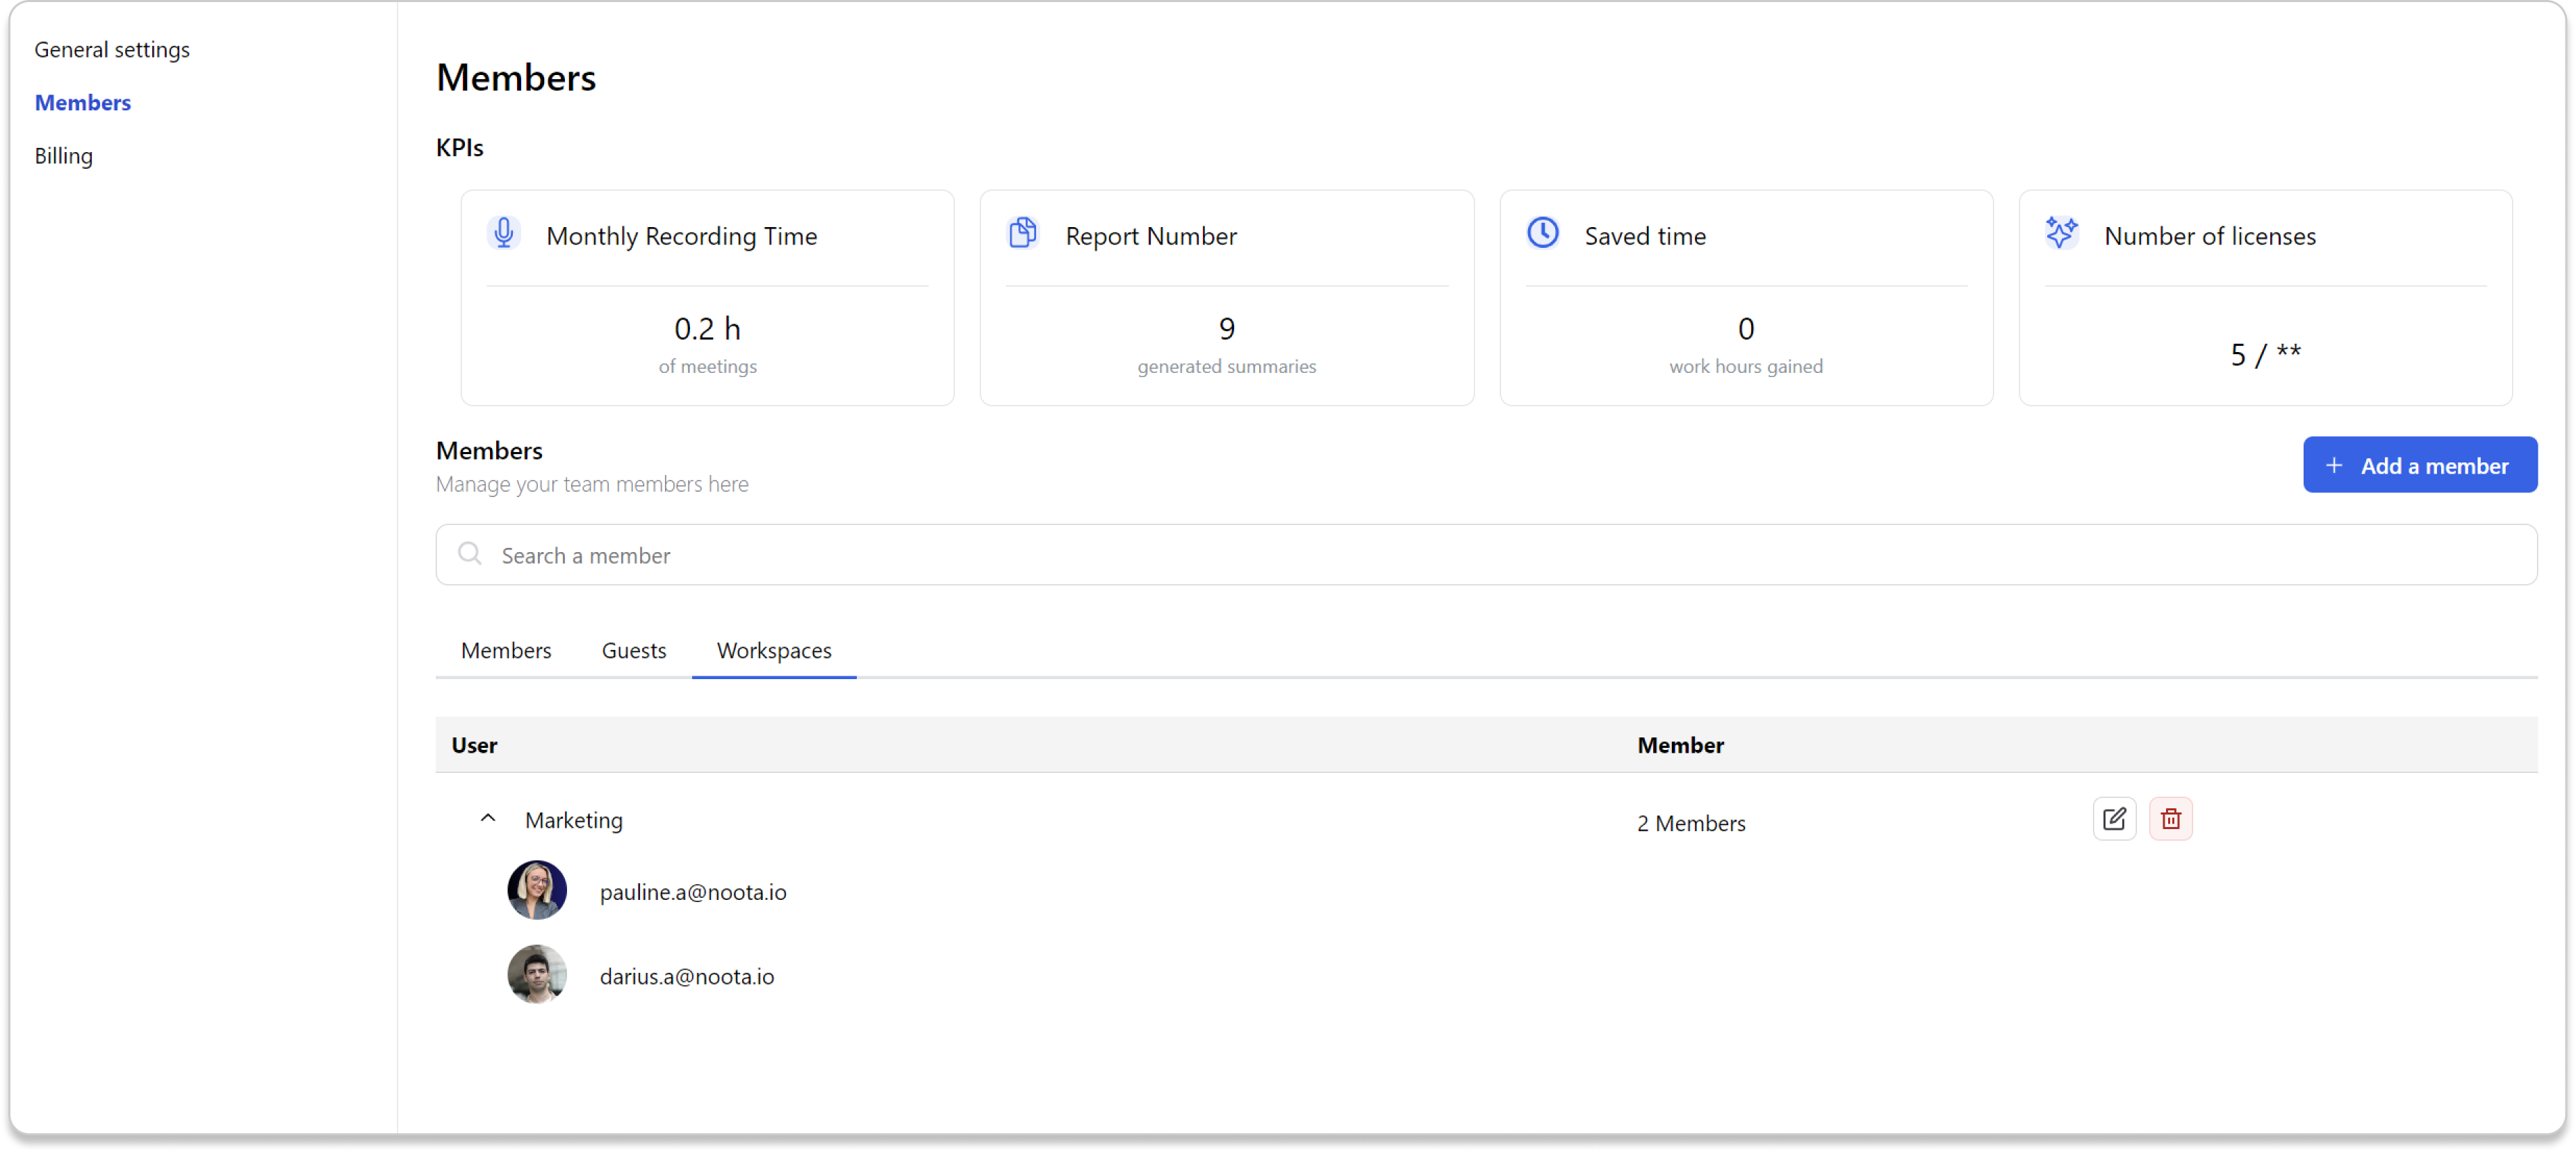
Task: Select the Workspaces tab
Action: pyautogui.click(x=774, y=651)
